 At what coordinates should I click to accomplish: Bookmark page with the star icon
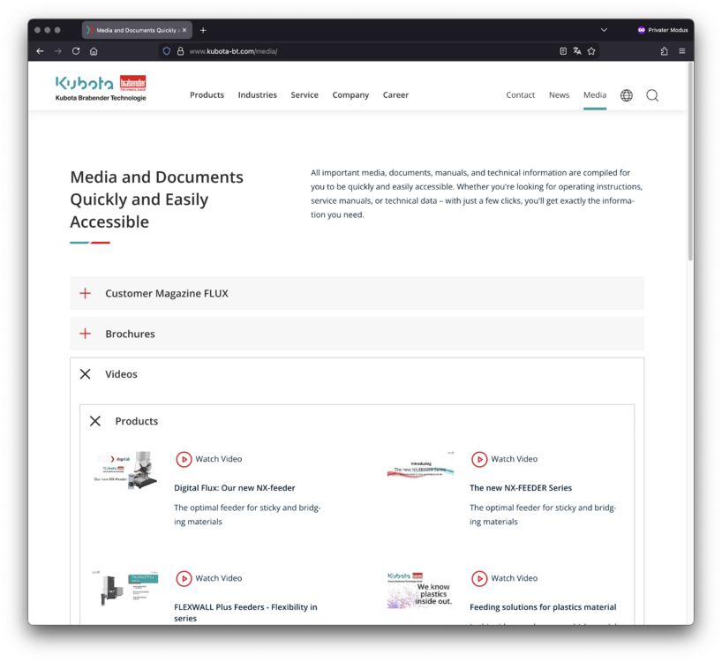click(591, 51)
